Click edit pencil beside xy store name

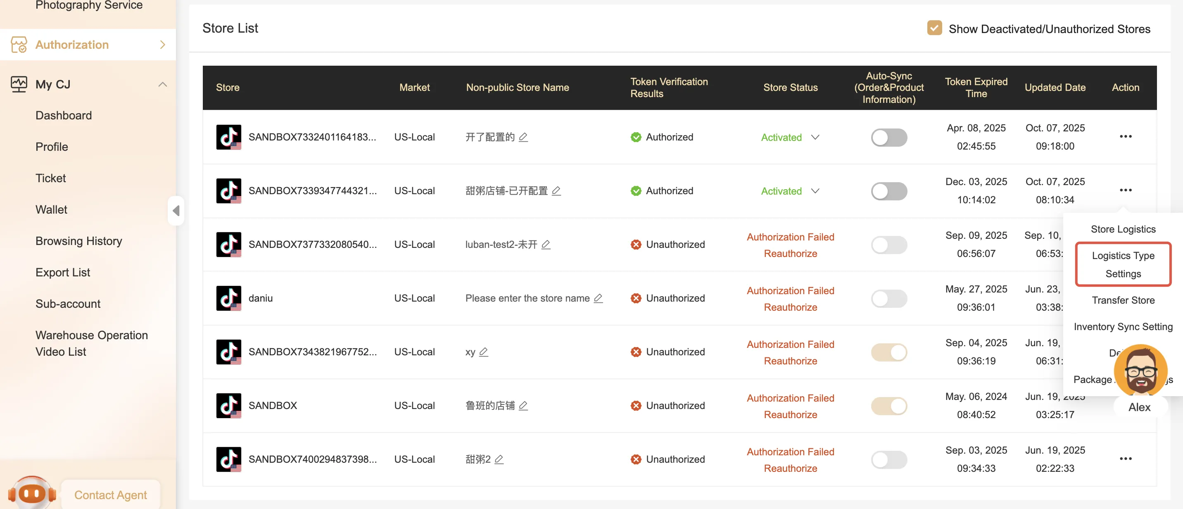483,352
